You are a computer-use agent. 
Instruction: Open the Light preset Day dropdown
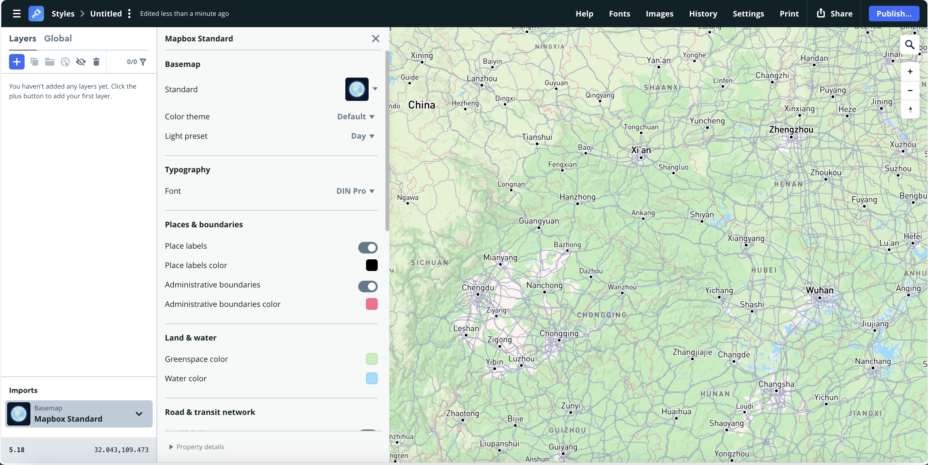(362, 136)
